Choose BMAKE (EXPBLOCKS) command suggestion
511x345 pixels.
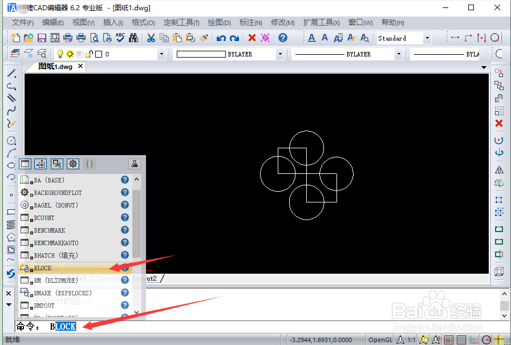tap(75, 293)
